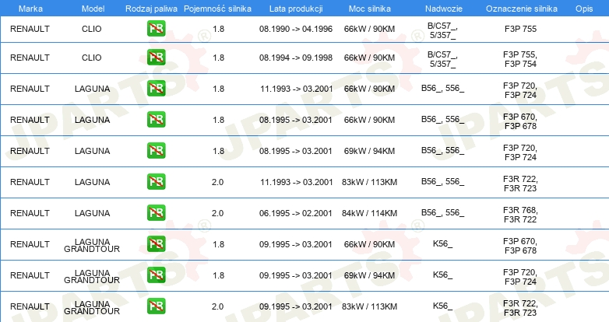Select the date range 06.1995 -> 02.2001
Screen dimensions: 609x322
click(x=296, y=213)
